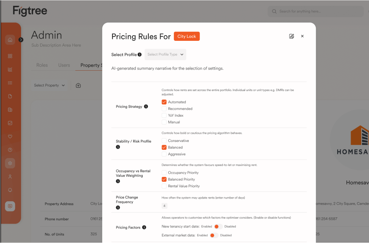
Task: Switch to the Users tab
Action: (x=64, y=65)
